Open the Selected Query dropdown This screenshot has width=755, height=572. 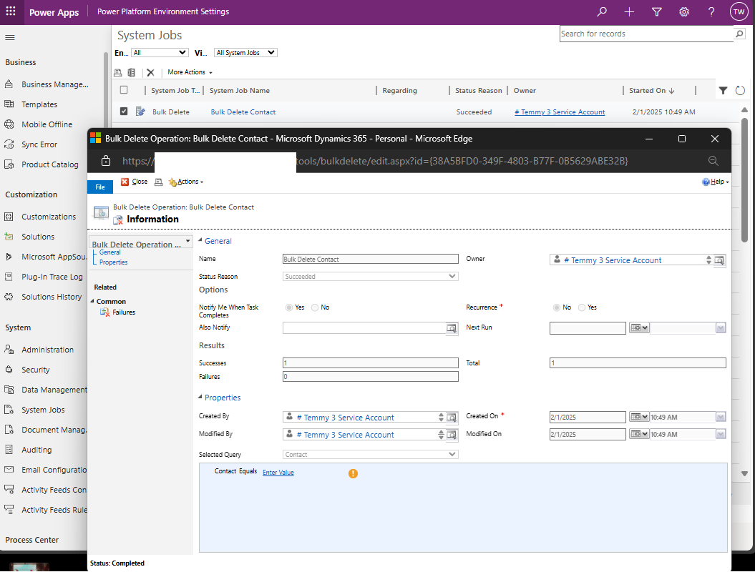pyautogui.click(x=370, y=455)
